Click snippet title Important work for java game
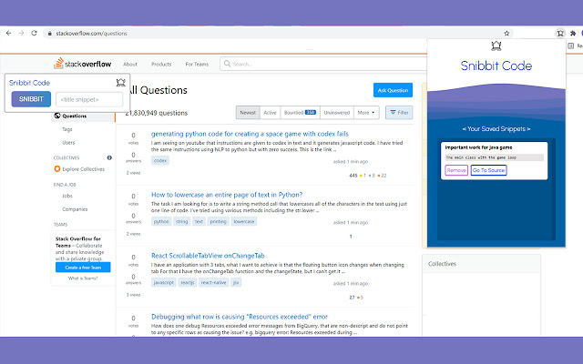Viewport: 583px width, 364px height. pos(478,147)
